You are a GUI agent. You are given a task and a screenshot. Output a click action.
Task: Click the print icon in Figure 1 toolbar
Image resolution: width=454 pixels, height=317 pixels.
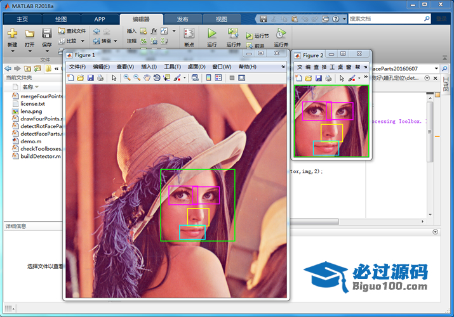click(x=100, y=78)
